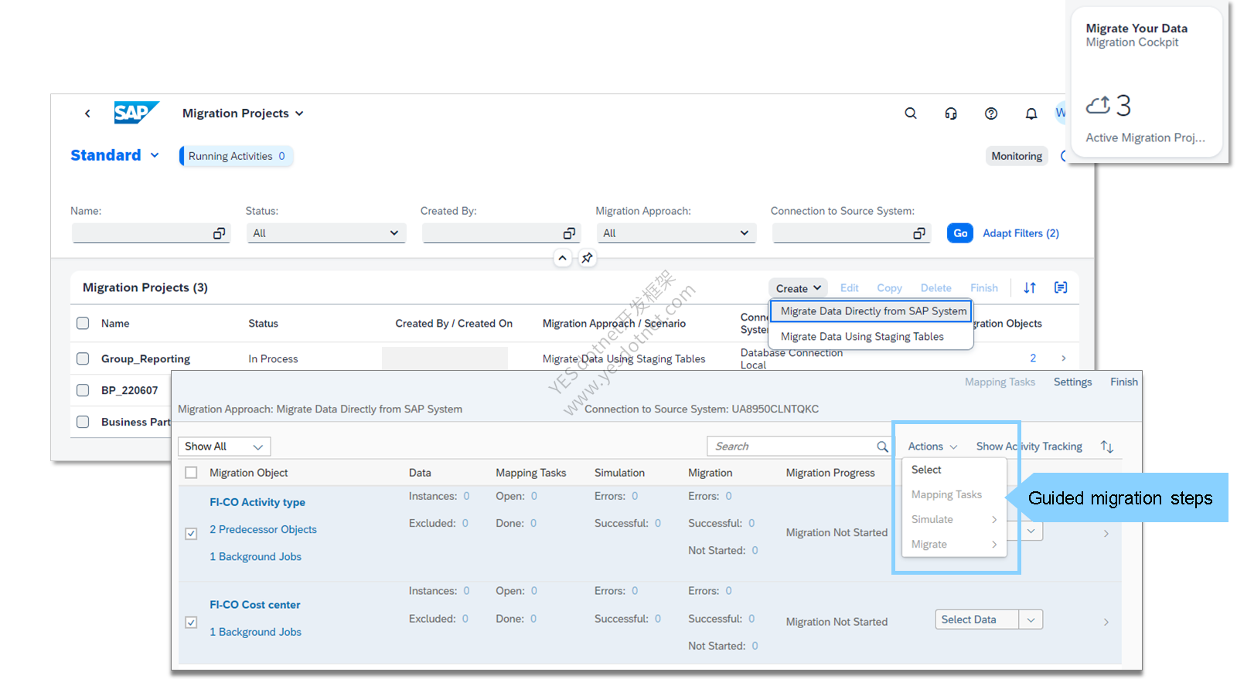
Task: Click the cloud upload icon on Migrate Your Data tile
Action: (1099, 105)
